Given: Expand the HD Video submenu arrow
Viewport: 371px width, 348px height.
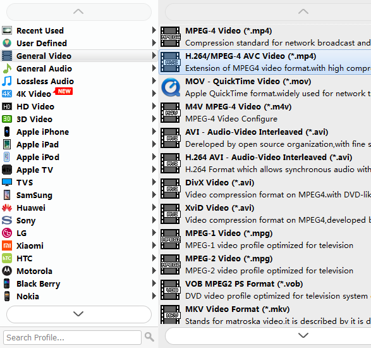Looking at the screenshot, I should click(154, 106).
